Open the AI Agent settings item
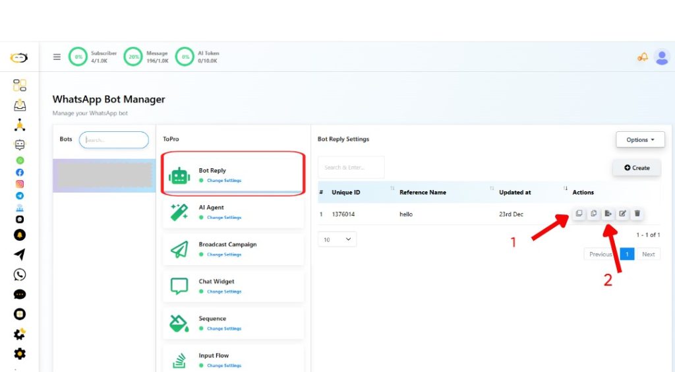675x372 pixels. pyautogui.click(x=230, y=212)
